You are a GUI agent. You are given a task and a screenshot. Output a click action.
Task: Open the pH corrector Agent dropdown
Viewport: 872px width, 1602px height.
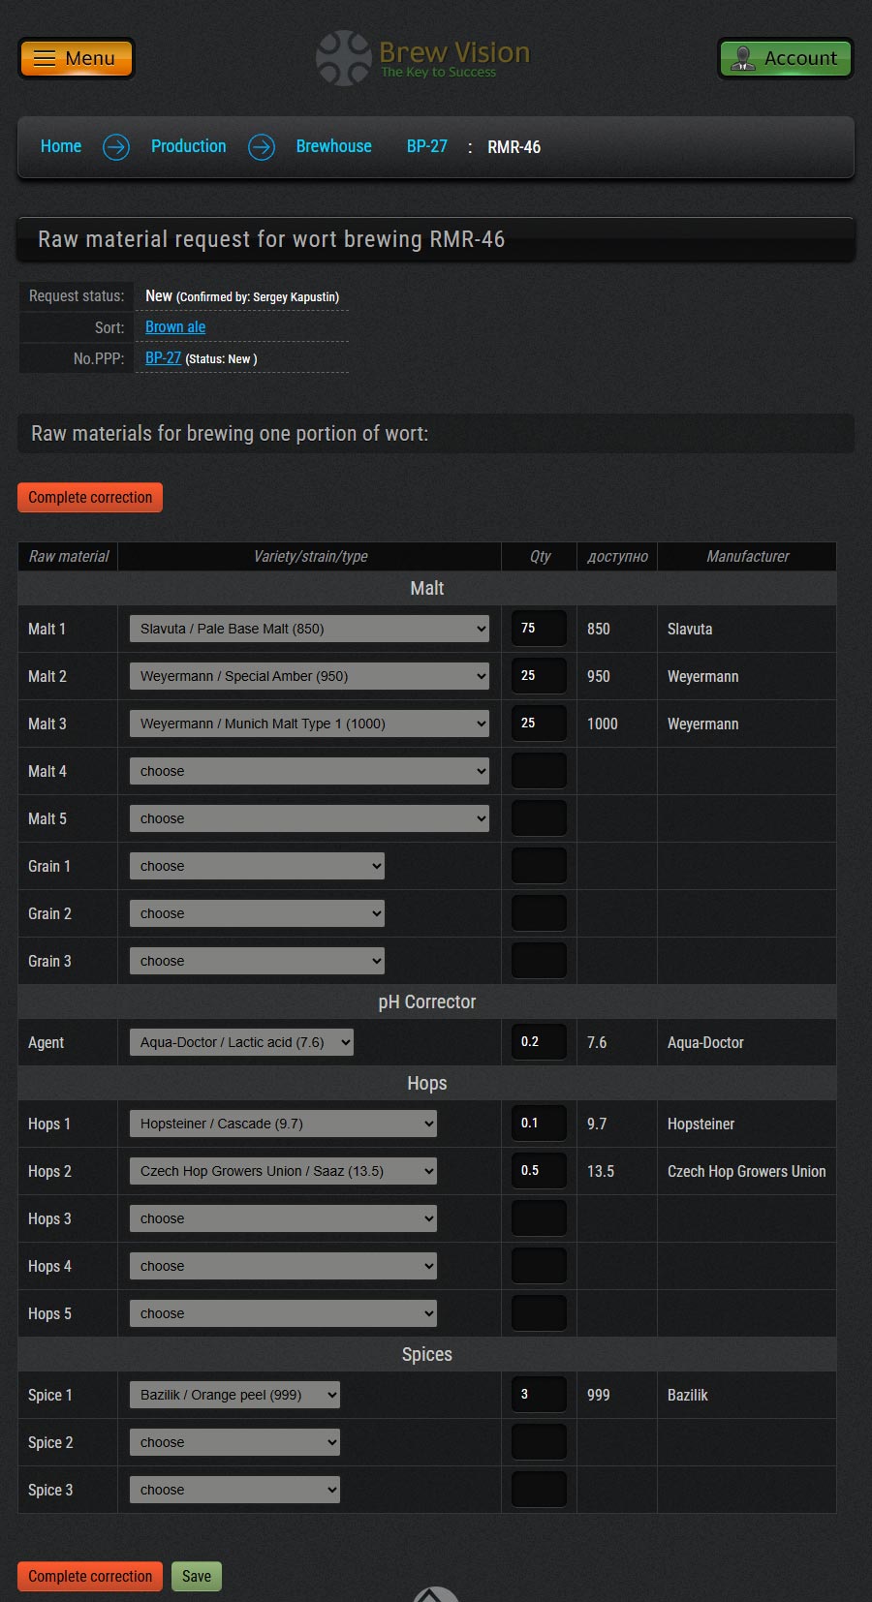241,1042
